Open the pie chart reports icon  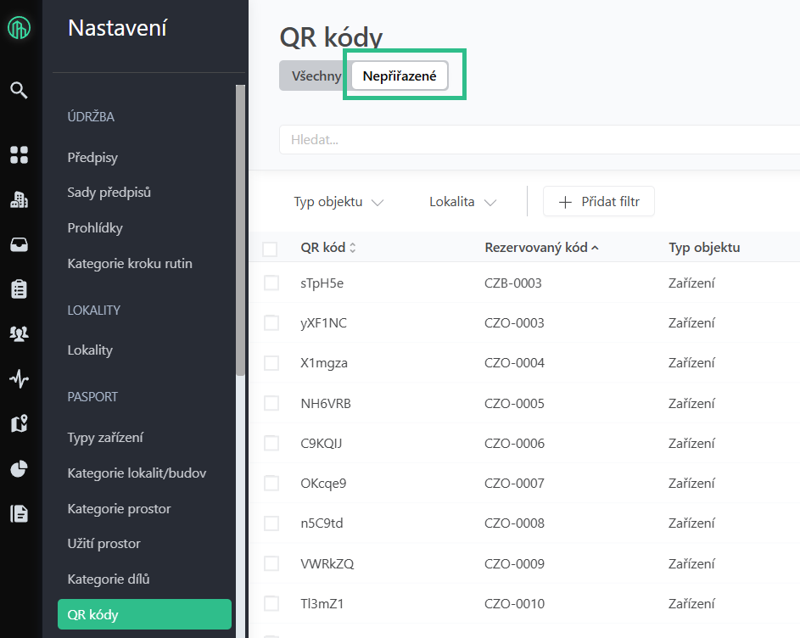pos(19,468)
